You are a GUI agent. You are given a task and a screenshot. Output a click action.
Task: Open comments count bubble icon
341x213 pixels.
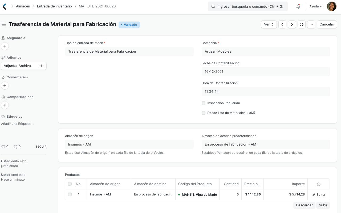15,147
